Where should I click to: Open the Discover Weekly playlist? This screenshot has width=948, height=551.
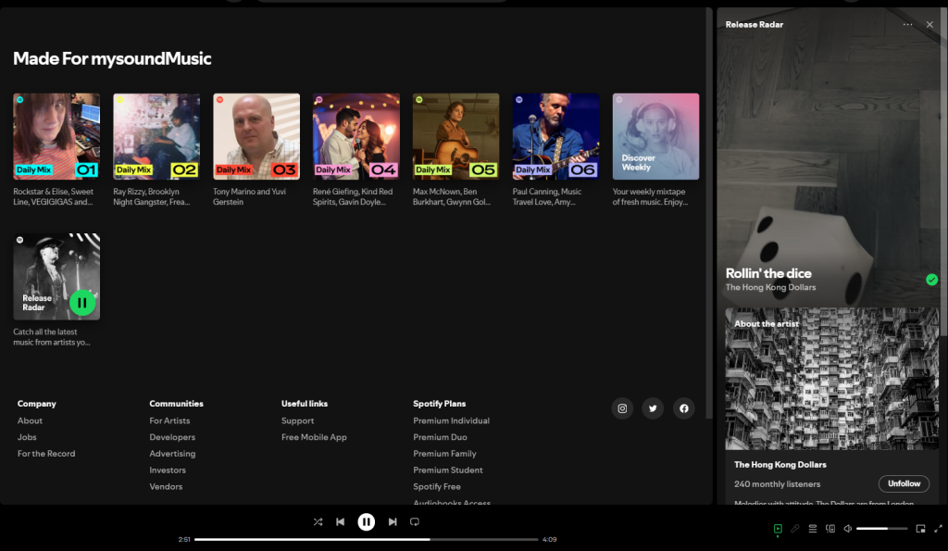(655, 136)
